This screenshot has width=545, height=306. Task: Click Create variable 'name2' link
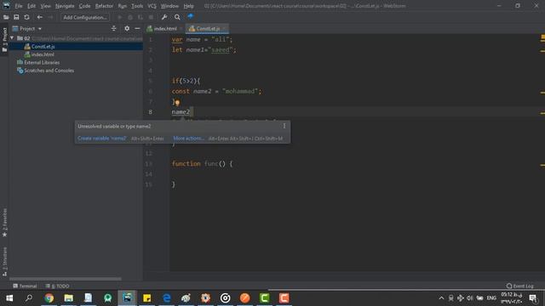[102, 138]
